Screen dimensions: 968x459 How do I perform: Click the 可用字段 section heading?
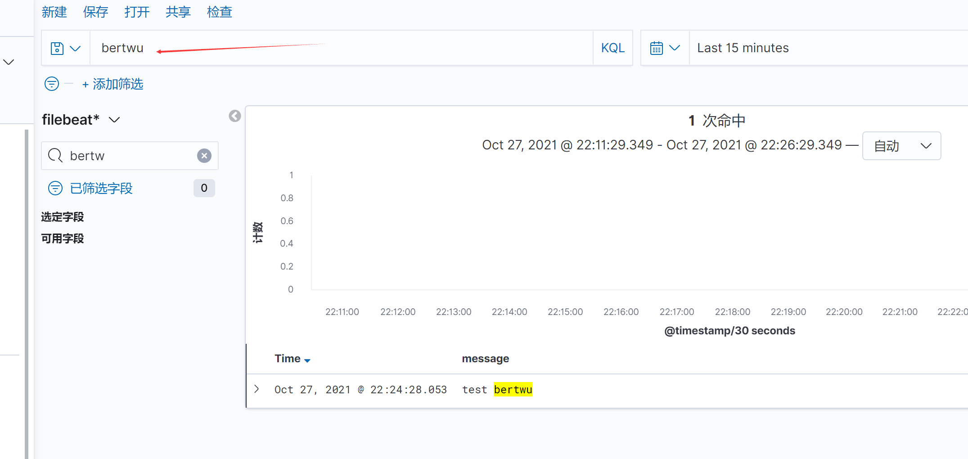pyautogui.click(x=63, y=238)
